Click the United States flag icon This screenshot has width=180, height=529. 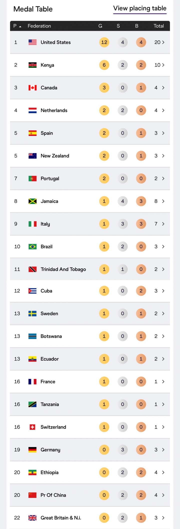click(x=32, y=42)
